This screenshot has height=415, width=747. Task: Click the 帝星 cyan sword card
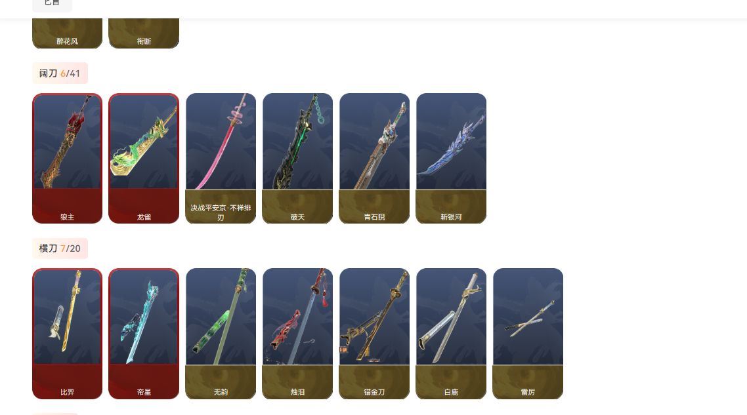tap(144, 334)
